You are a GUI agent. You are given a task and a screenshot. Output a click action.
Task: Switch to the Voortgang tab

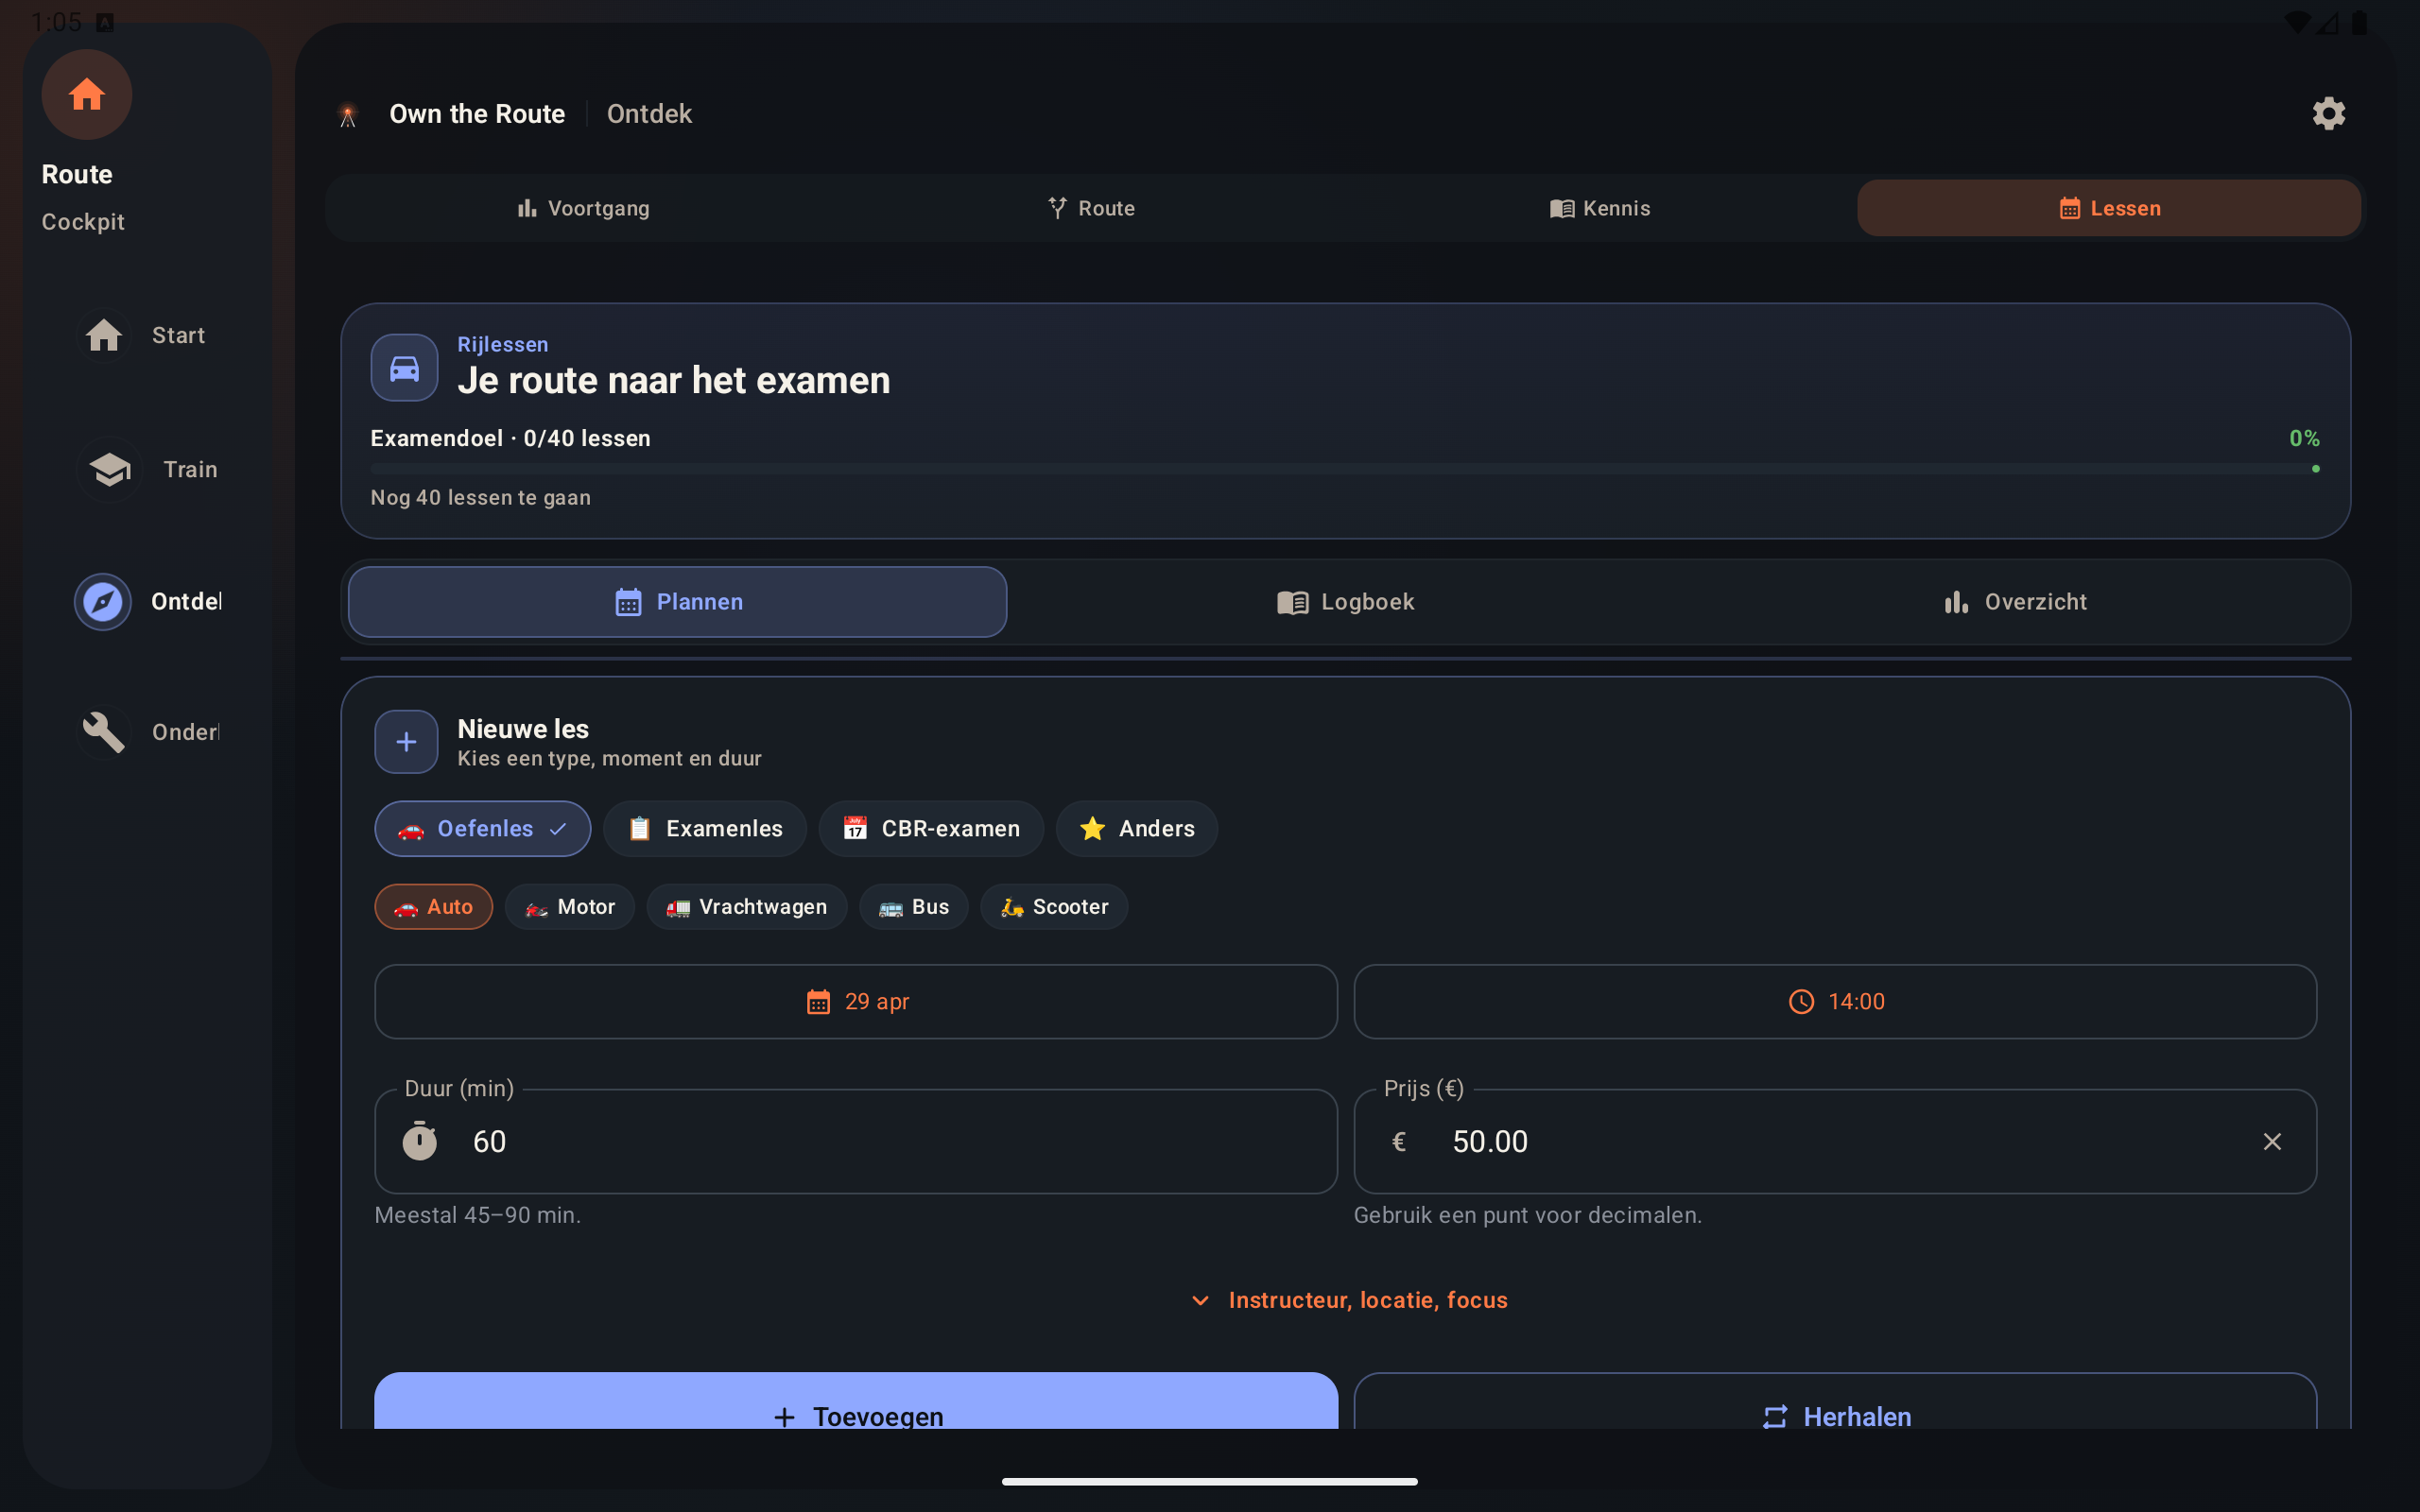click(584, 208)
